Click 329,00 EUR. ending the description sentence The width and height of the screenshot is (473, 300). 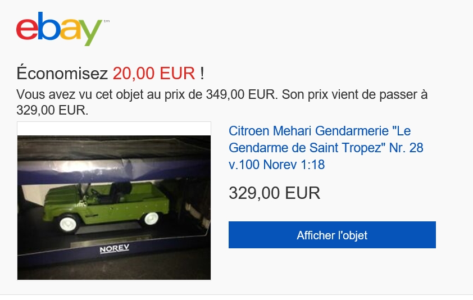52,110
